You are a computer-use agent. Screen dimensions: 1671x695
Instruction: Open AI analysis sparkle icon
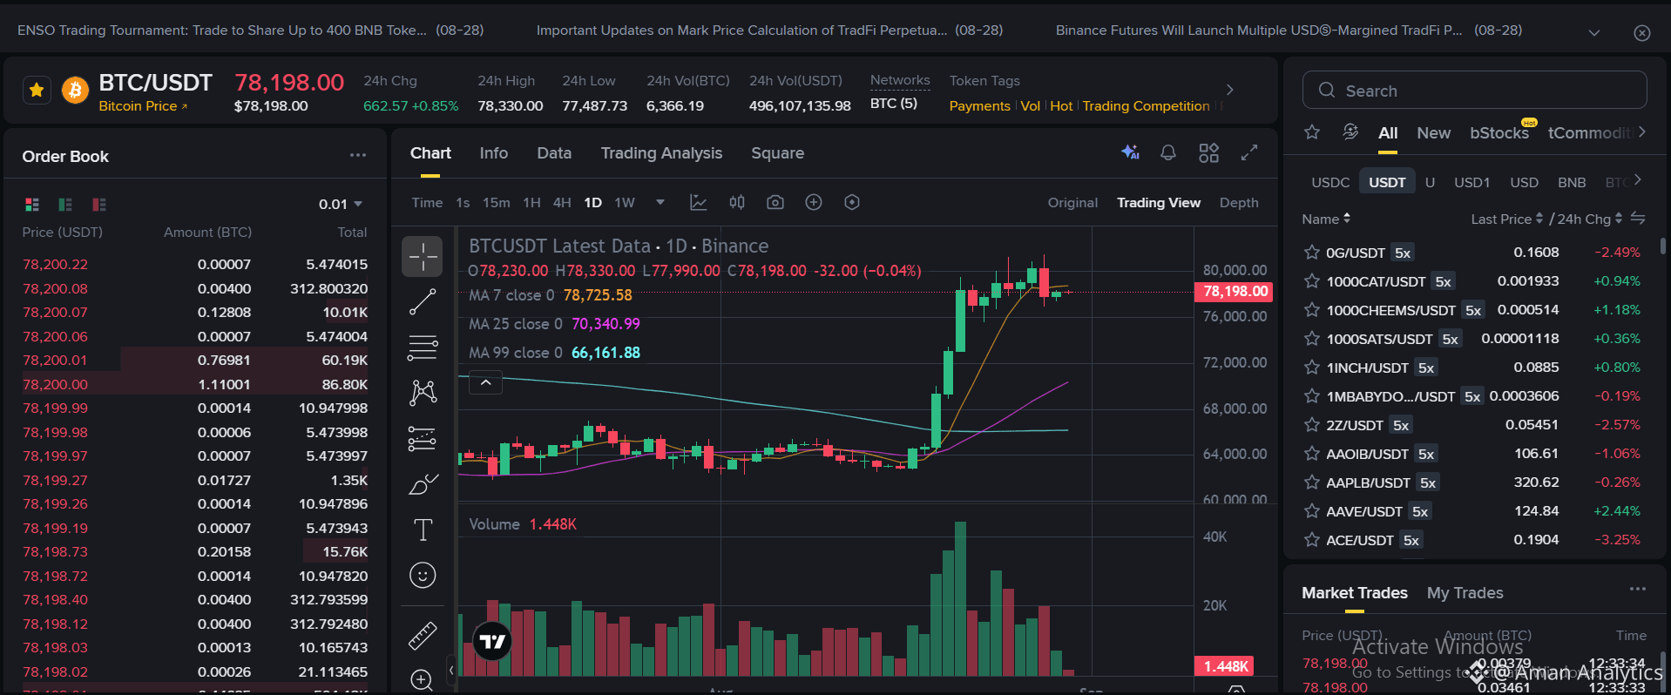pos(1130,152)
